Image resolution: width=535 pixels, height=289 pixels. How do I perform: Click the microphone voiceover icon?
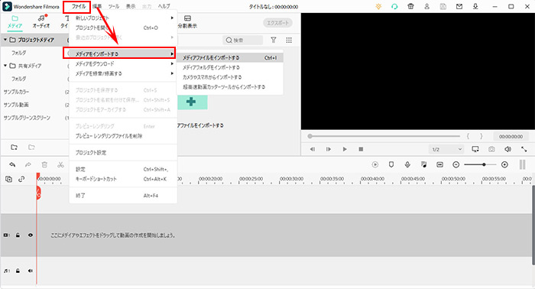coord(407,164)
